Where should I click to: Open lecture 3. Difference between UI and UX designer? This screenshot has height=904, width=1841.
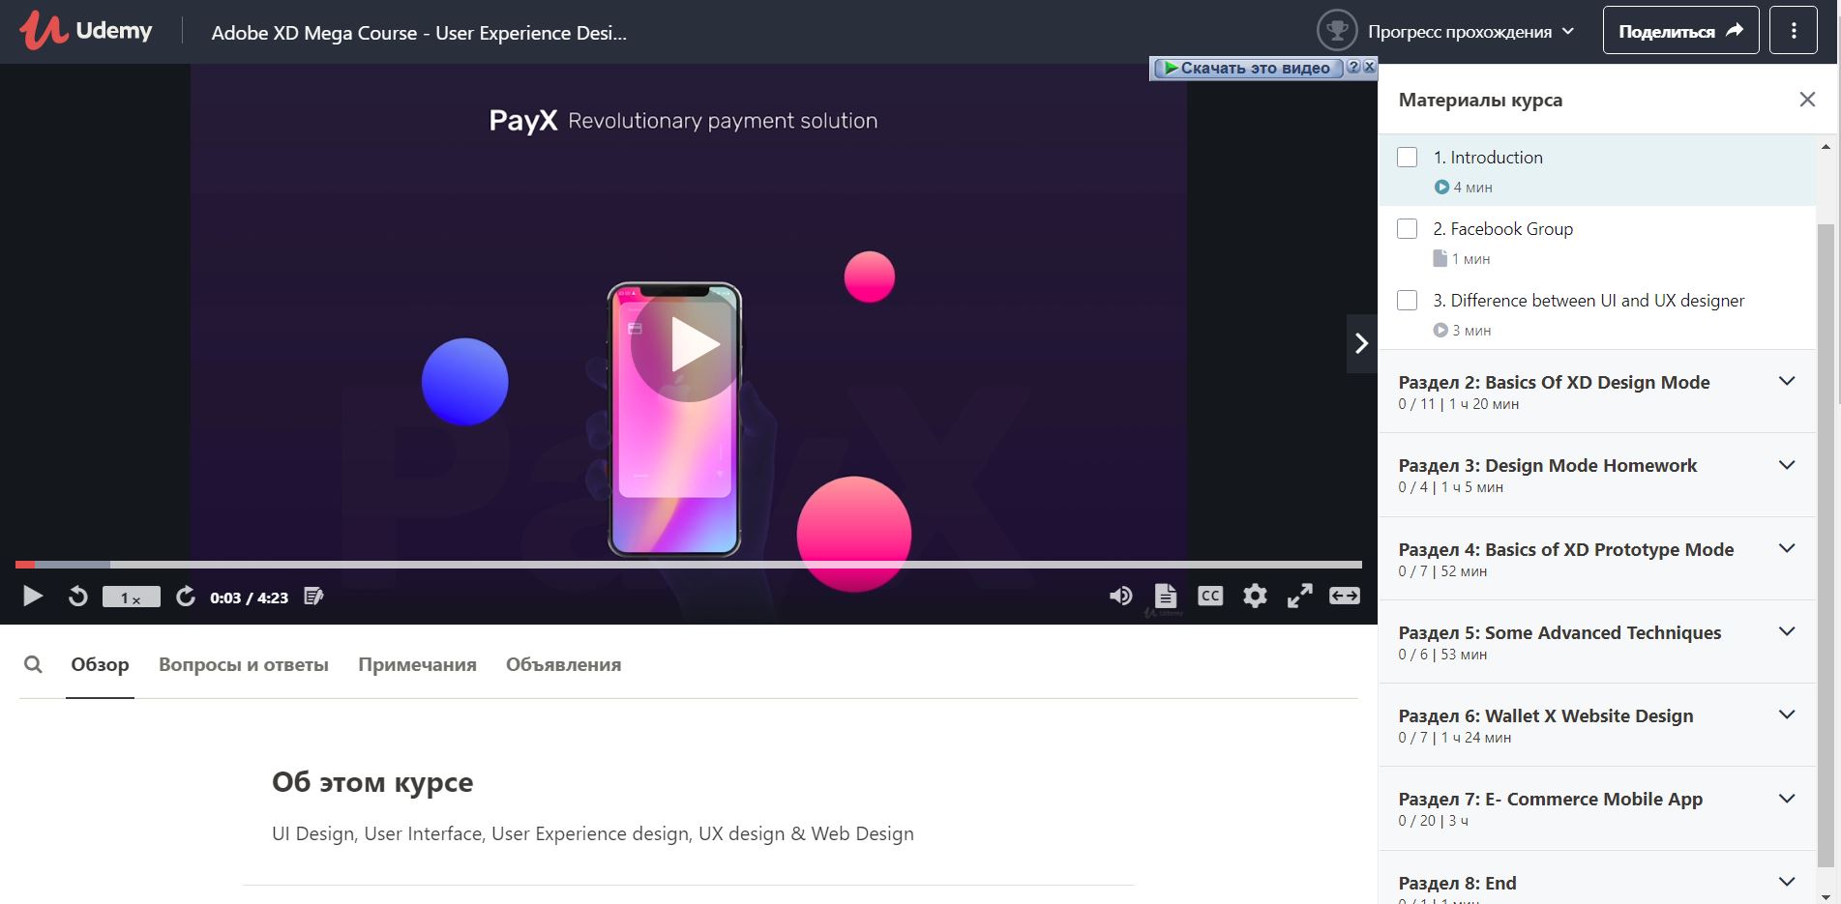click(1589, 301)
